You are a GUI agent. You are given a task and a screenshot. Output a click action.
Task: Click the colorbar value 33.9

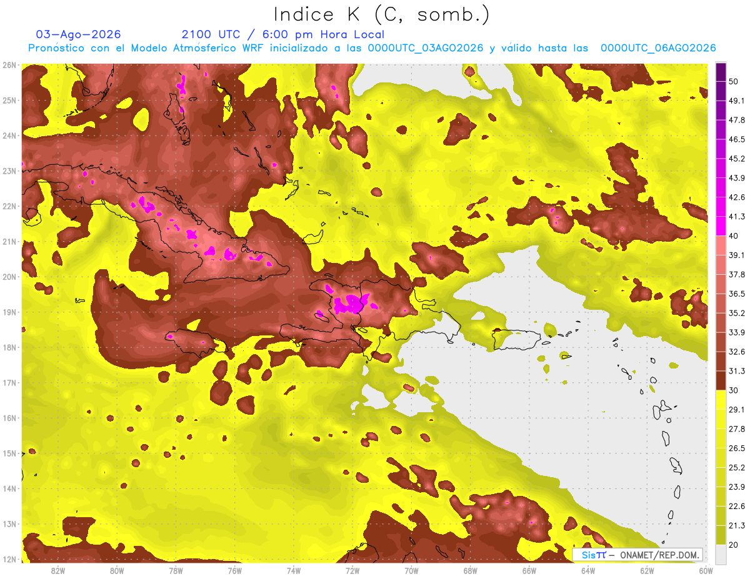pos(737,332)
